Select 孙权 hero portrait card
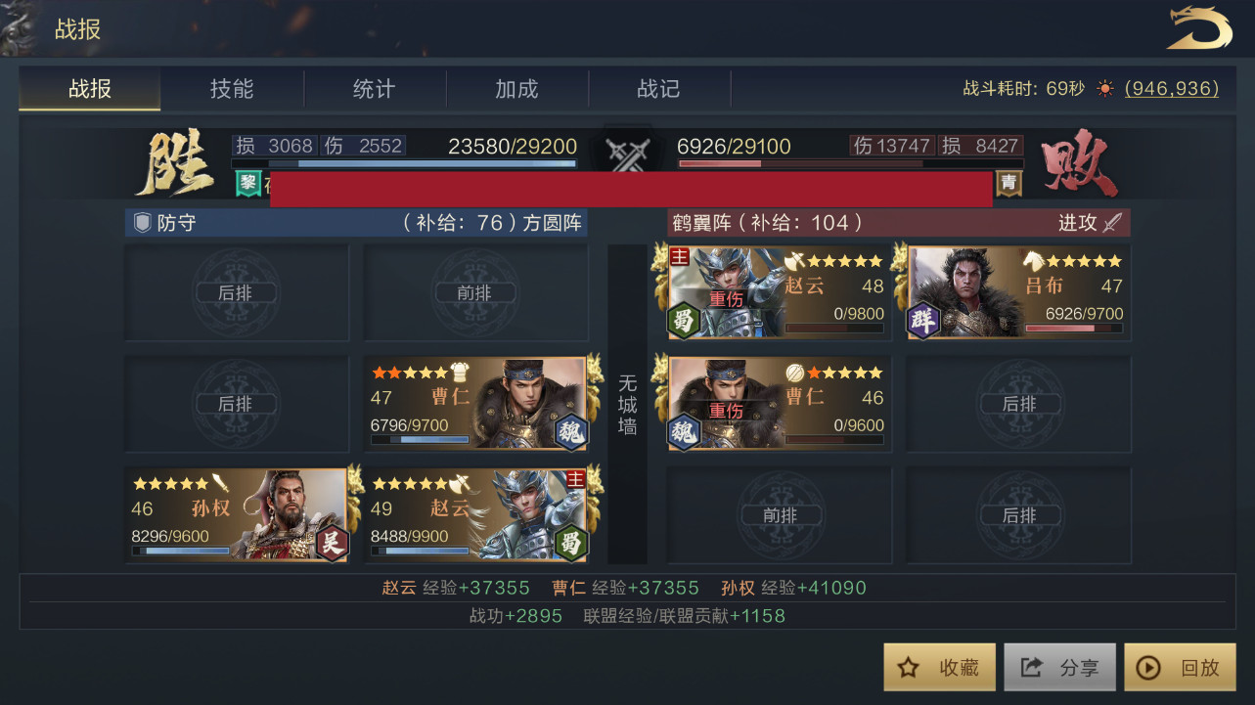1255x705 pixels. [x=238, y=514]
